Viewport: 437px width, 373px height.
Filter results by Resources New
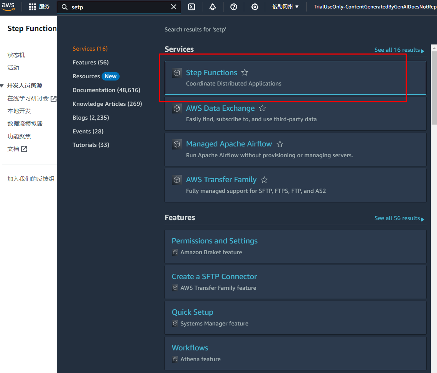coord(96,76)
